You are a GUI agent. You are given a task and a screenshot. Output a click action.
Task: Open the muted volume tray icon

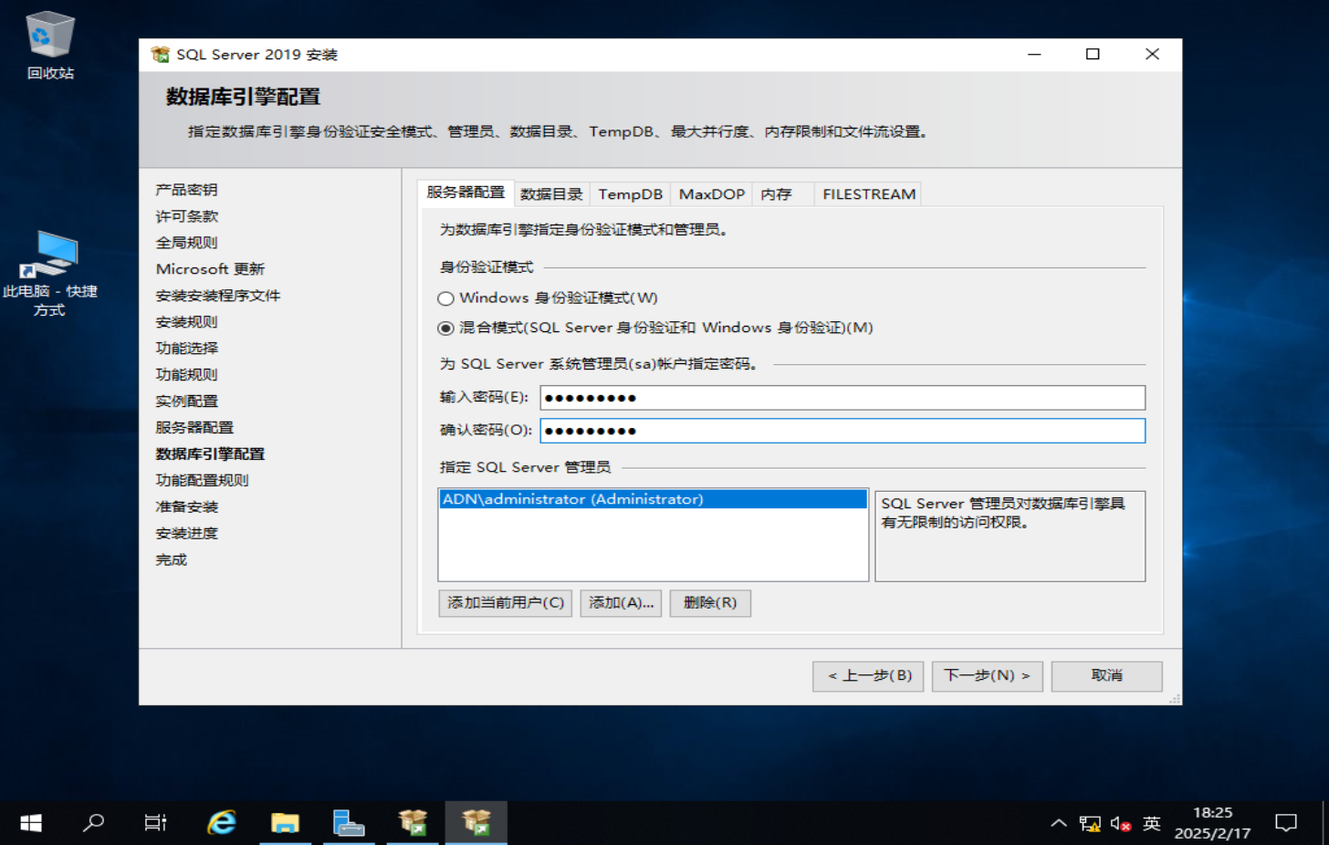click(x=1121, y=823)
